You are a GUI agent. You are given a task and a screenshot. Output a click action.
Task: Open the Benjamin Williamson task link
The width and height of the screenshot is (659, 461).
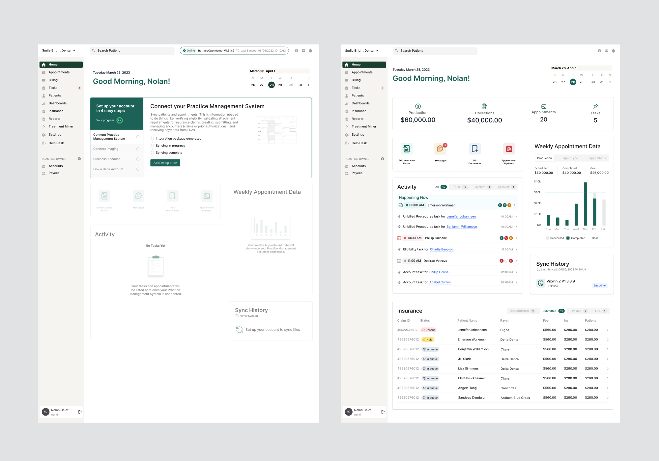click(462, 227)
